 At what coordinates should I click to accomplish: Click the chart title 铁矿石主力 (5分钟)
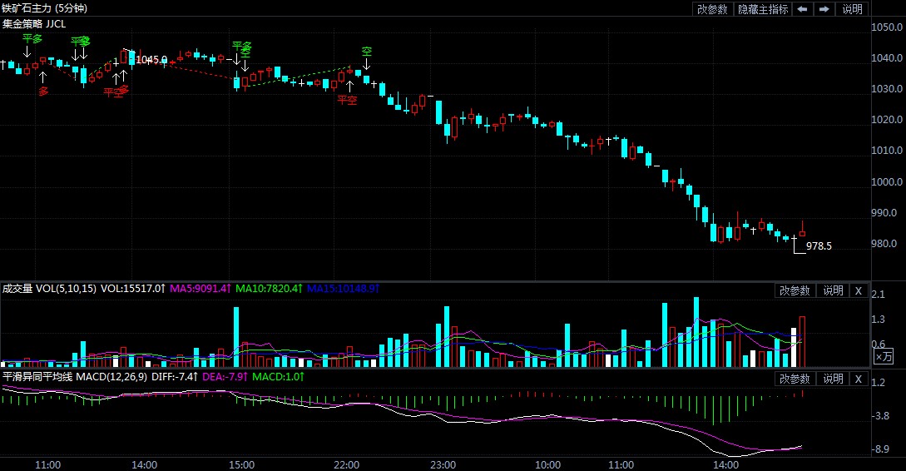[x=44, y=8]
